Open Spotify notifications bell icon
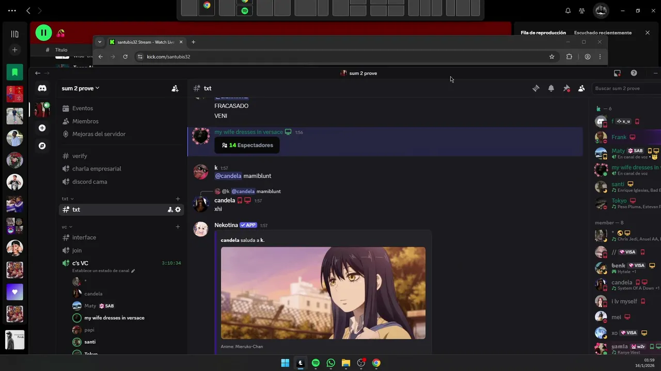This screenshot has height=371, width=661. click(568, 10)
